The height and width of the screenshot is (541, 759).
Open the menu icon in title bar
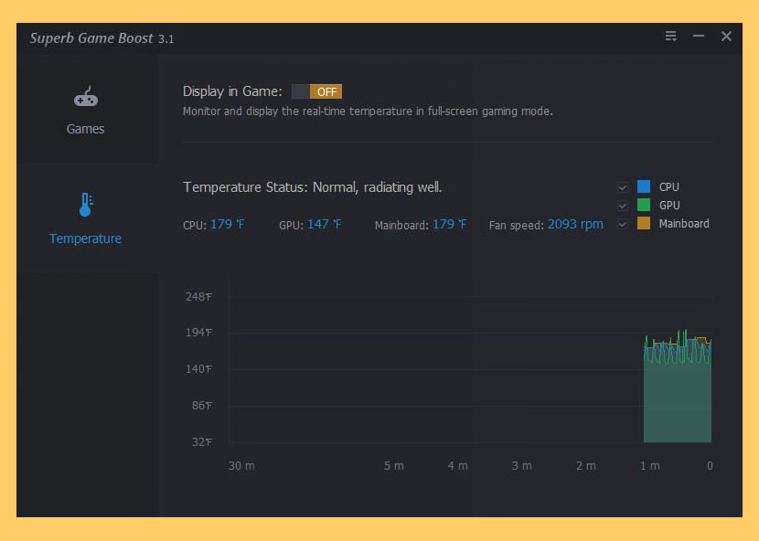[x=670, y=37]
